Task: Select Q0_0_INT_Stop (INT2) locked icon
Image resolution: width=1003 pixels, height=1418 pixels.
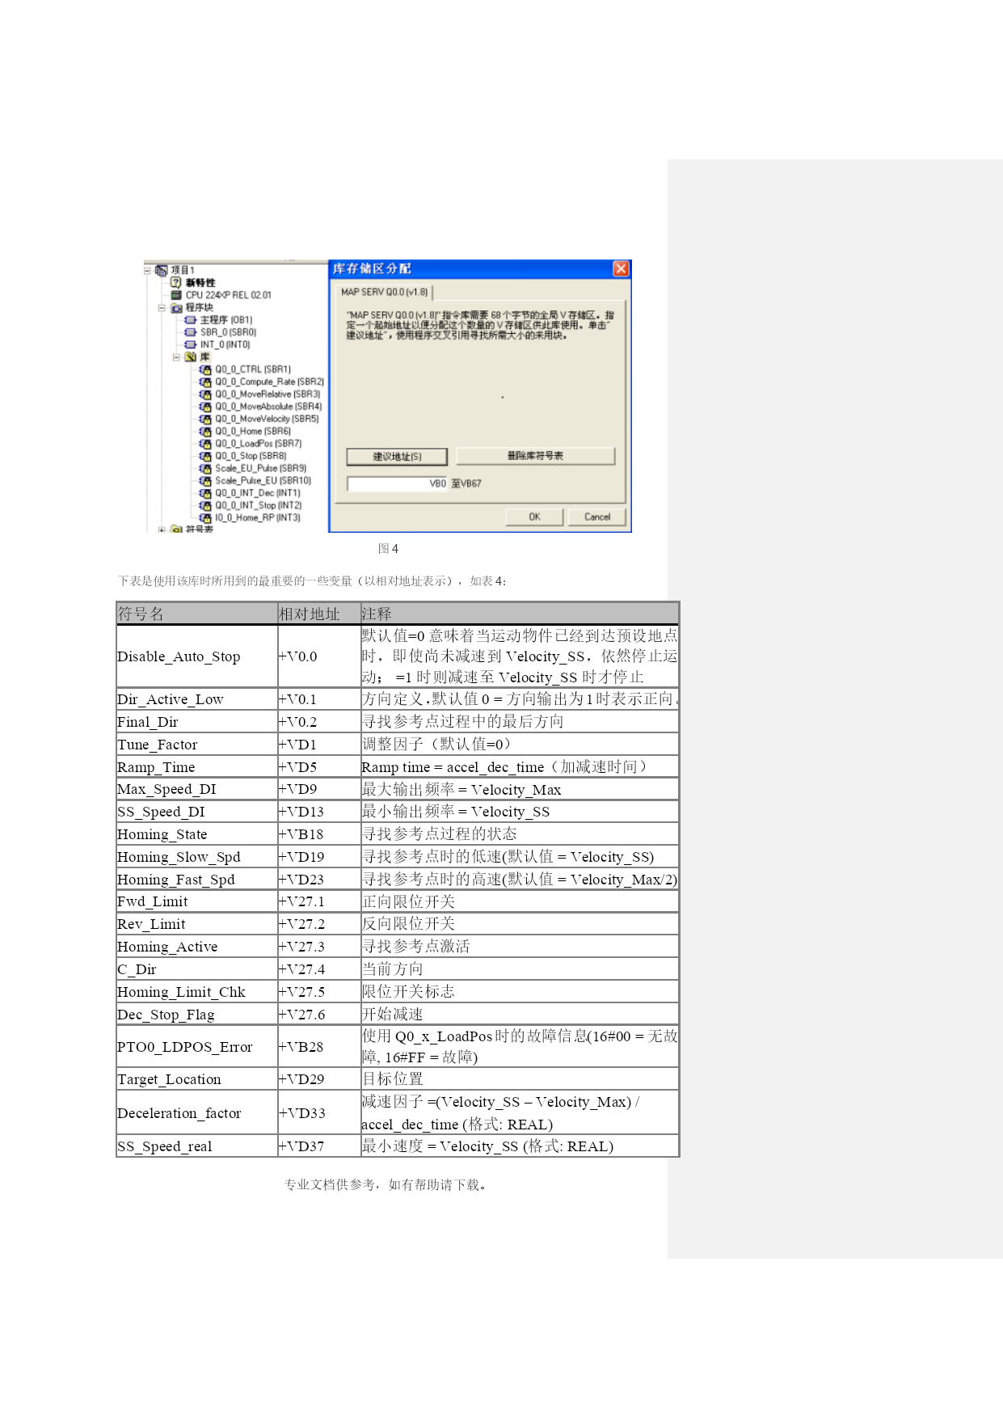Action: (205, 505)
